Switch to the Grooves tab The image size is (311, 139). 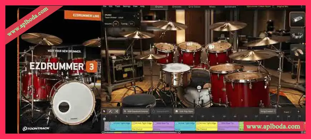click(x=177, y=7)
